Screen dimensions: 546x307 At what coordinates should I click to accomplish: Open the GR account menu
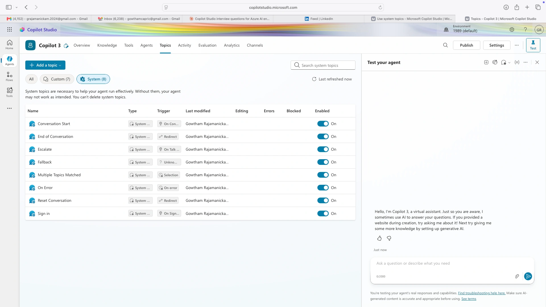(539, 30)
